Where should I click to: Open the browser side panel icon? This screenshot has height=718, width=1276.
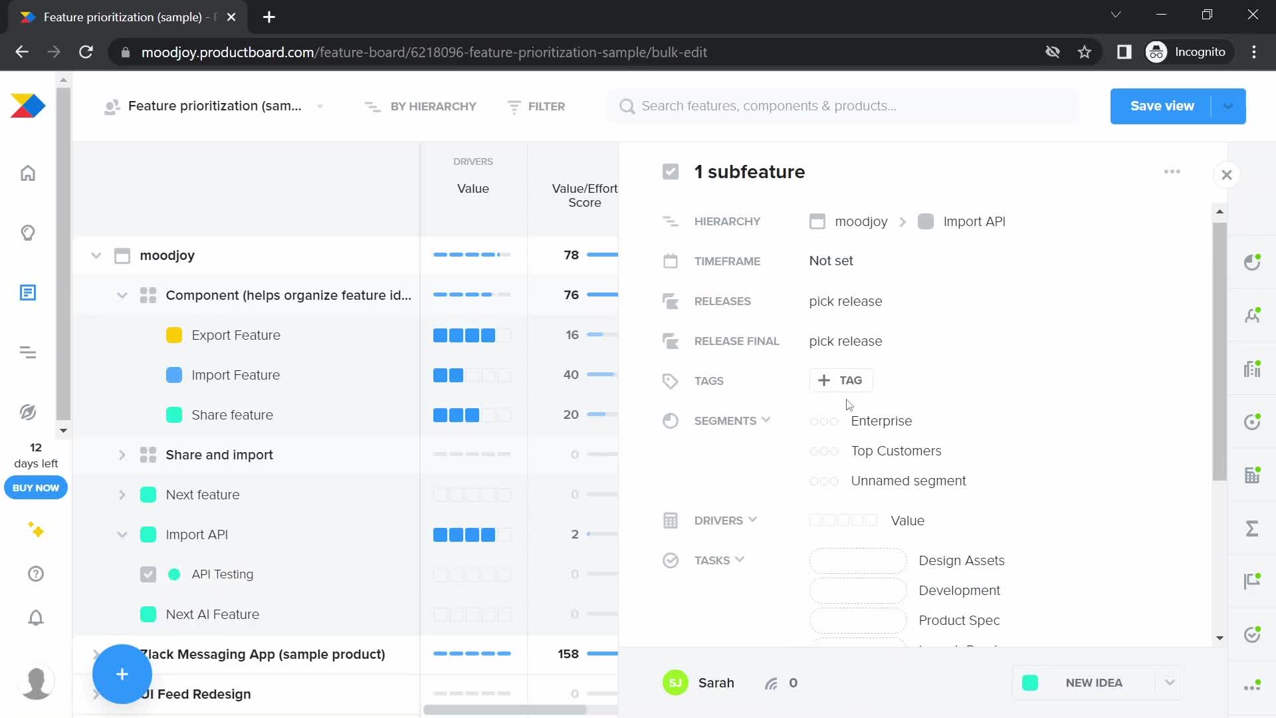[x=1124, y=52]
